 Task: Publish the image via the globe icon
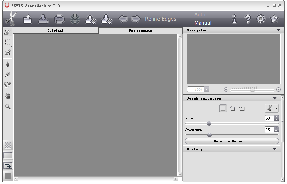[75, 19]
